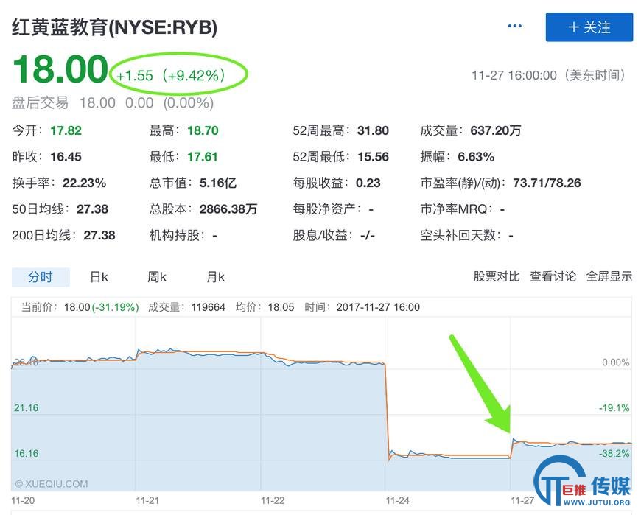
Task: Click the 今开 value 17.82
Action: tap(66, 131)
